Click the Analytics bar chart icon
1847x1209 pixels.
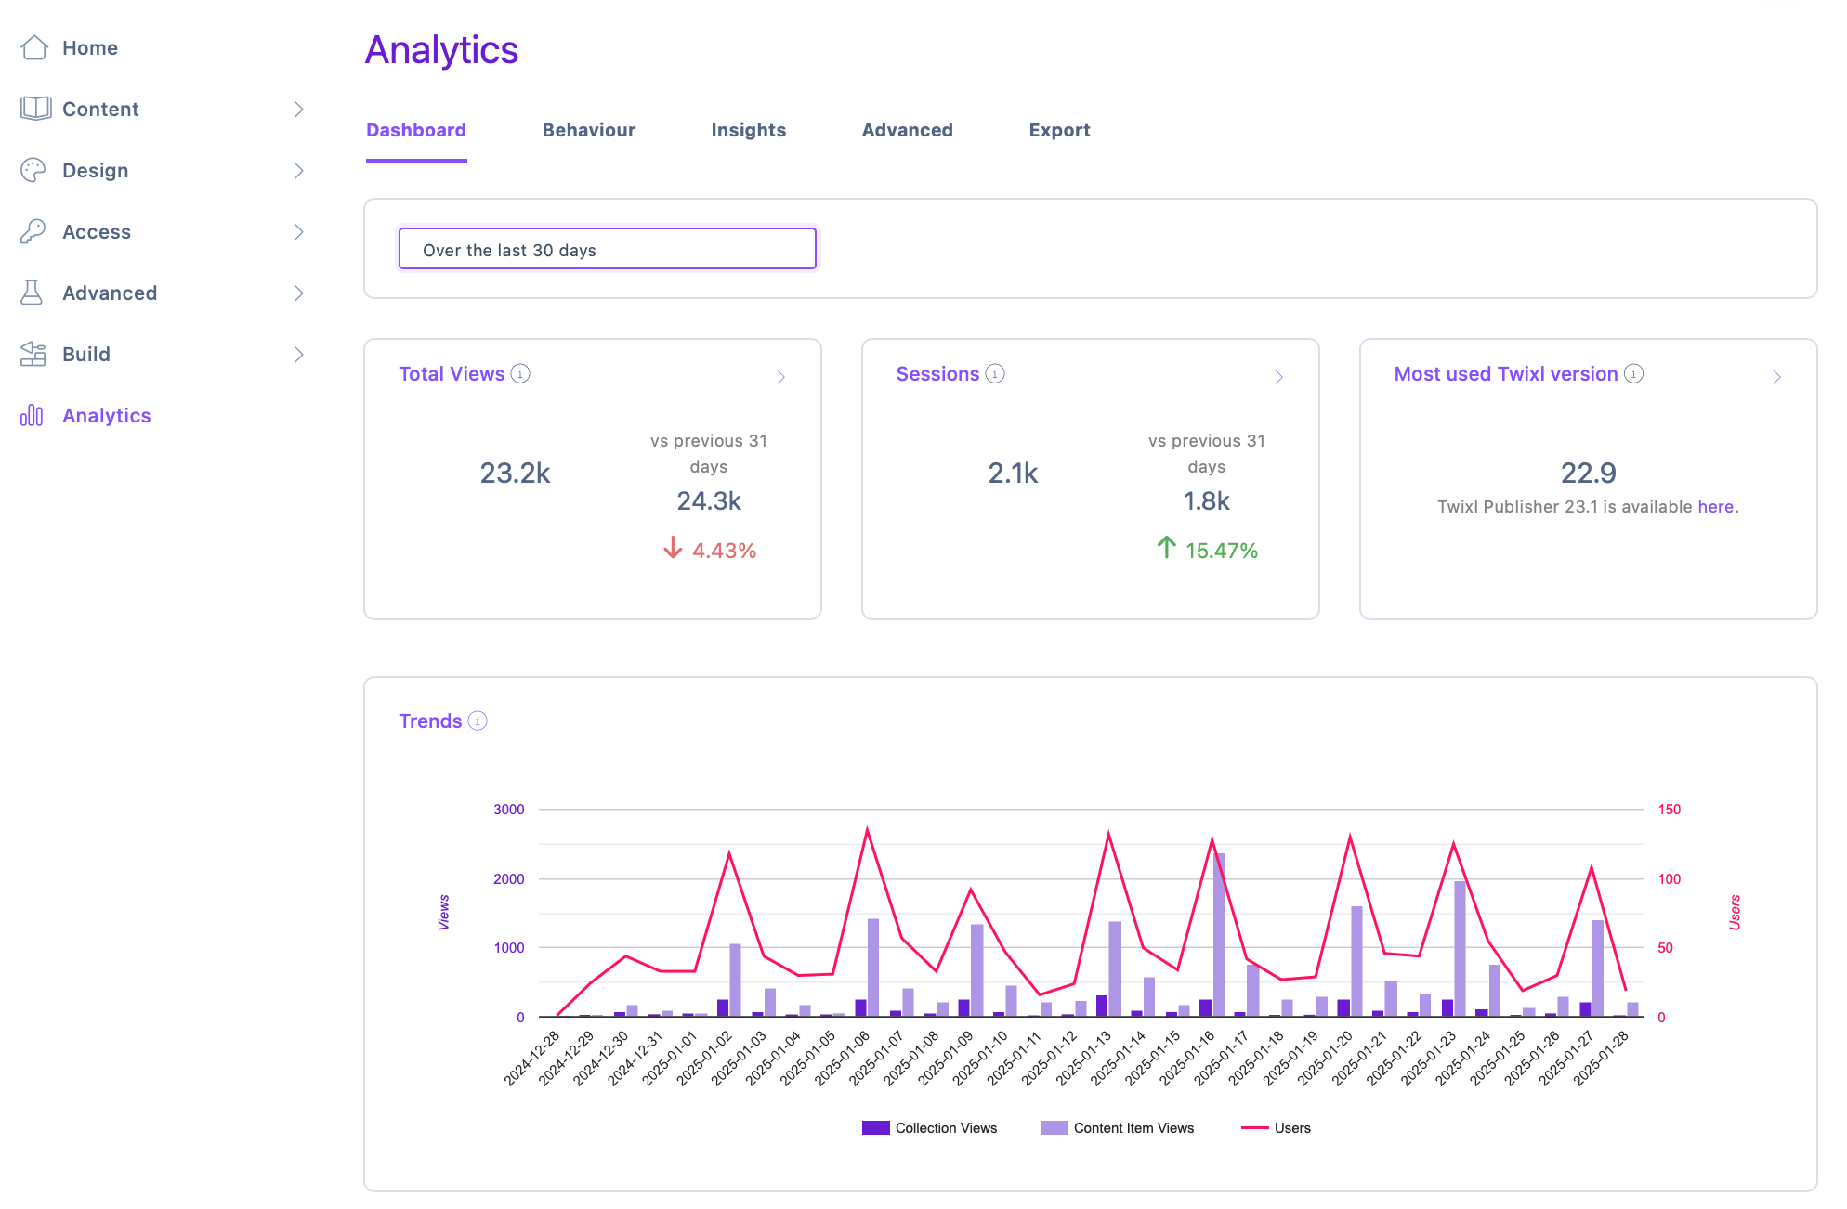tap(33, 415)
